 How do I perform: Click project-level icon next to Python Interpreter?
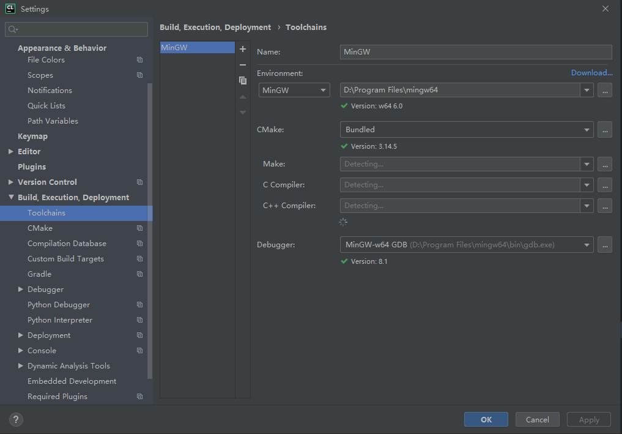(x=139, y=320)
